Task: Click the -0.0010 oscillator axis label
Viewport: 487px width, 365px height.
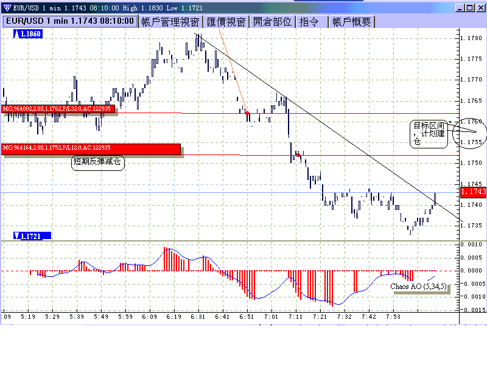Action: (x=472, y=297)
